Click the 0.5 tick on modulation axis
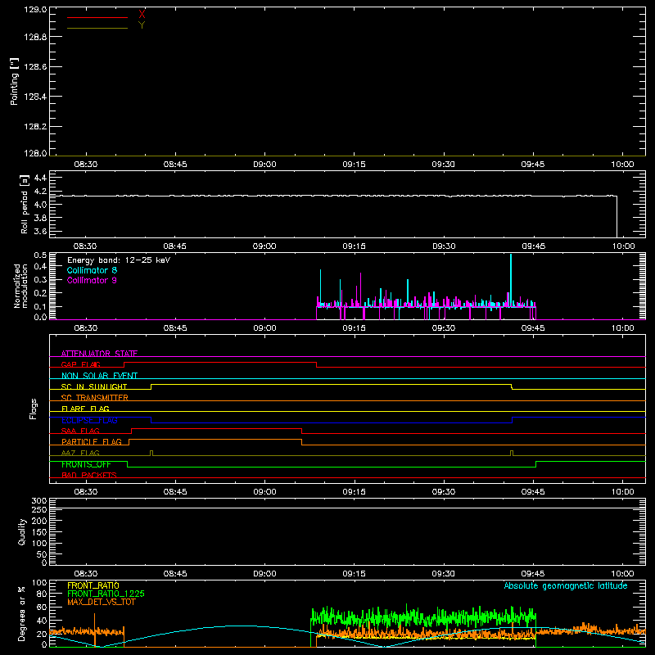This screenshot has height=655, width=655. coord(40,255)
